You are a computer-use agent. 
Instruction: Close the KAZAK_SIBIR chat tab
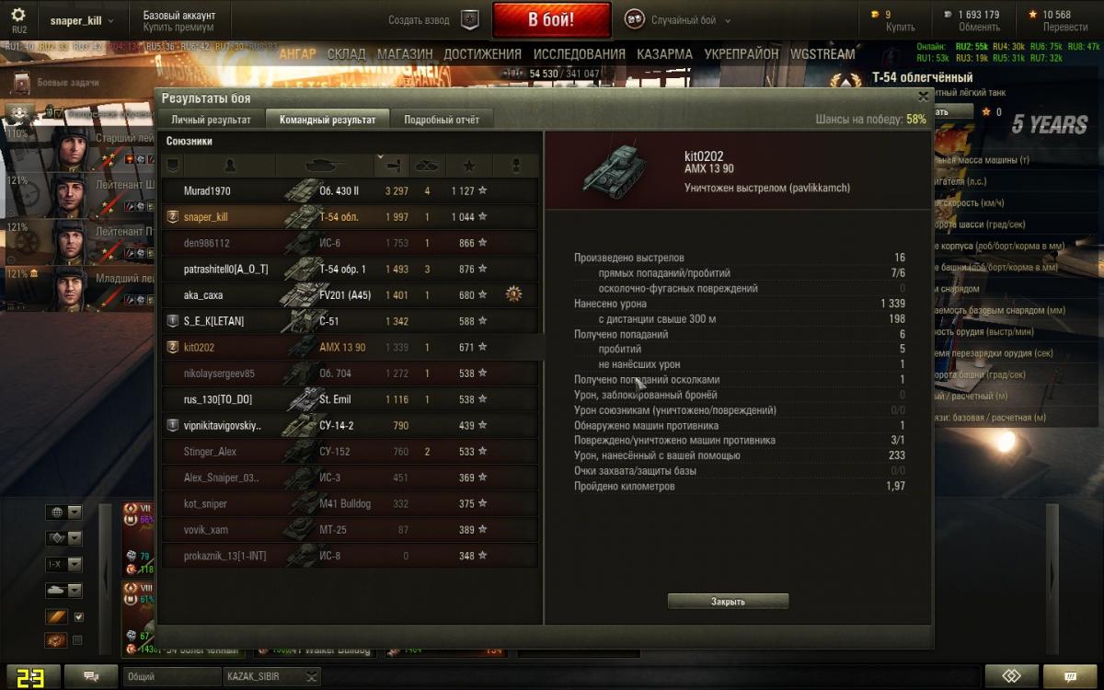(x=313, y=676)
